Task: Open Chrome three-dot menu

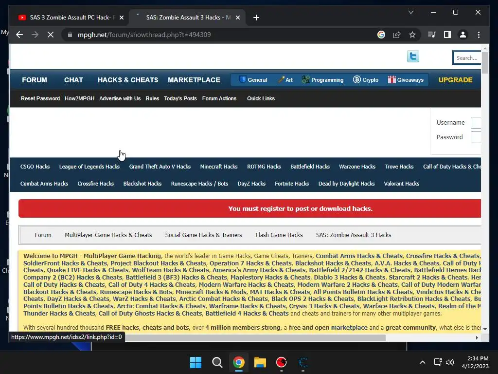Action: point(479,35)
